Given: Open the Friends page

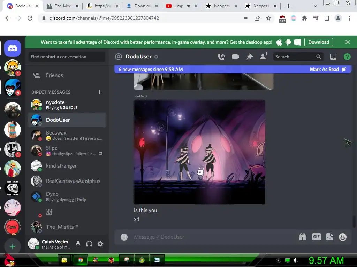Looking at the screenshot, I should coord(67,75).
